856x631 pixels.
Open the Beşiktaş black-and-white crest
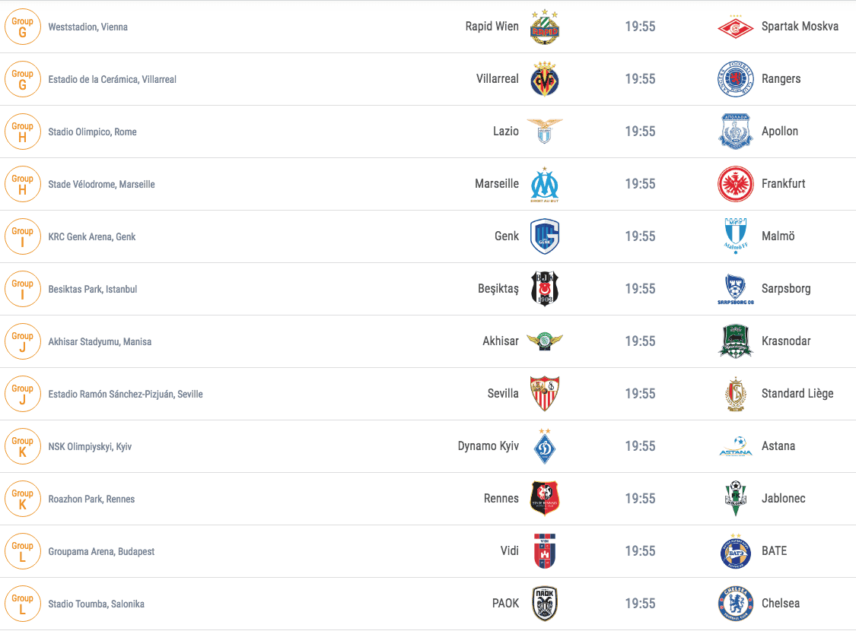(x=544, y=288)
